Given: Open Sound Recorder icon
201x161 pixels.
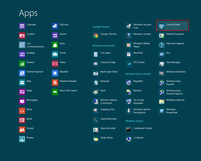Looking at the screenshot, I should point(96,120).
